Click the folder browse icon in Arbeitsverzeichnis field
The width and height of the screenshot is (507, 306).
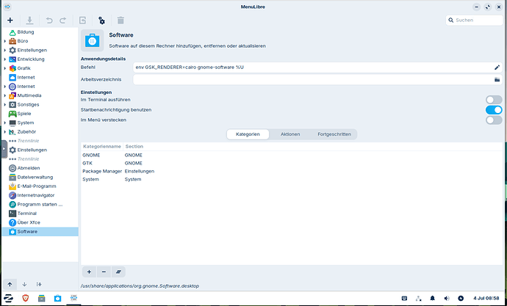pyautogui.click(x=497, y=79)
